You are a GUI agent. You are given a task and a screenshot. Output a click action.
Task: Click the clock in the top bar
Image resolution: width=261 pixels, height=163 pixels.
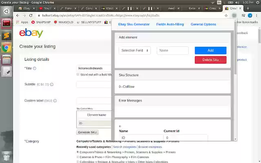click(x=248, y=2)
